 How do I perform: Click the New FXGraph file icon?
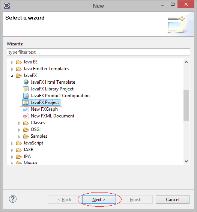(x=26, y=109)
